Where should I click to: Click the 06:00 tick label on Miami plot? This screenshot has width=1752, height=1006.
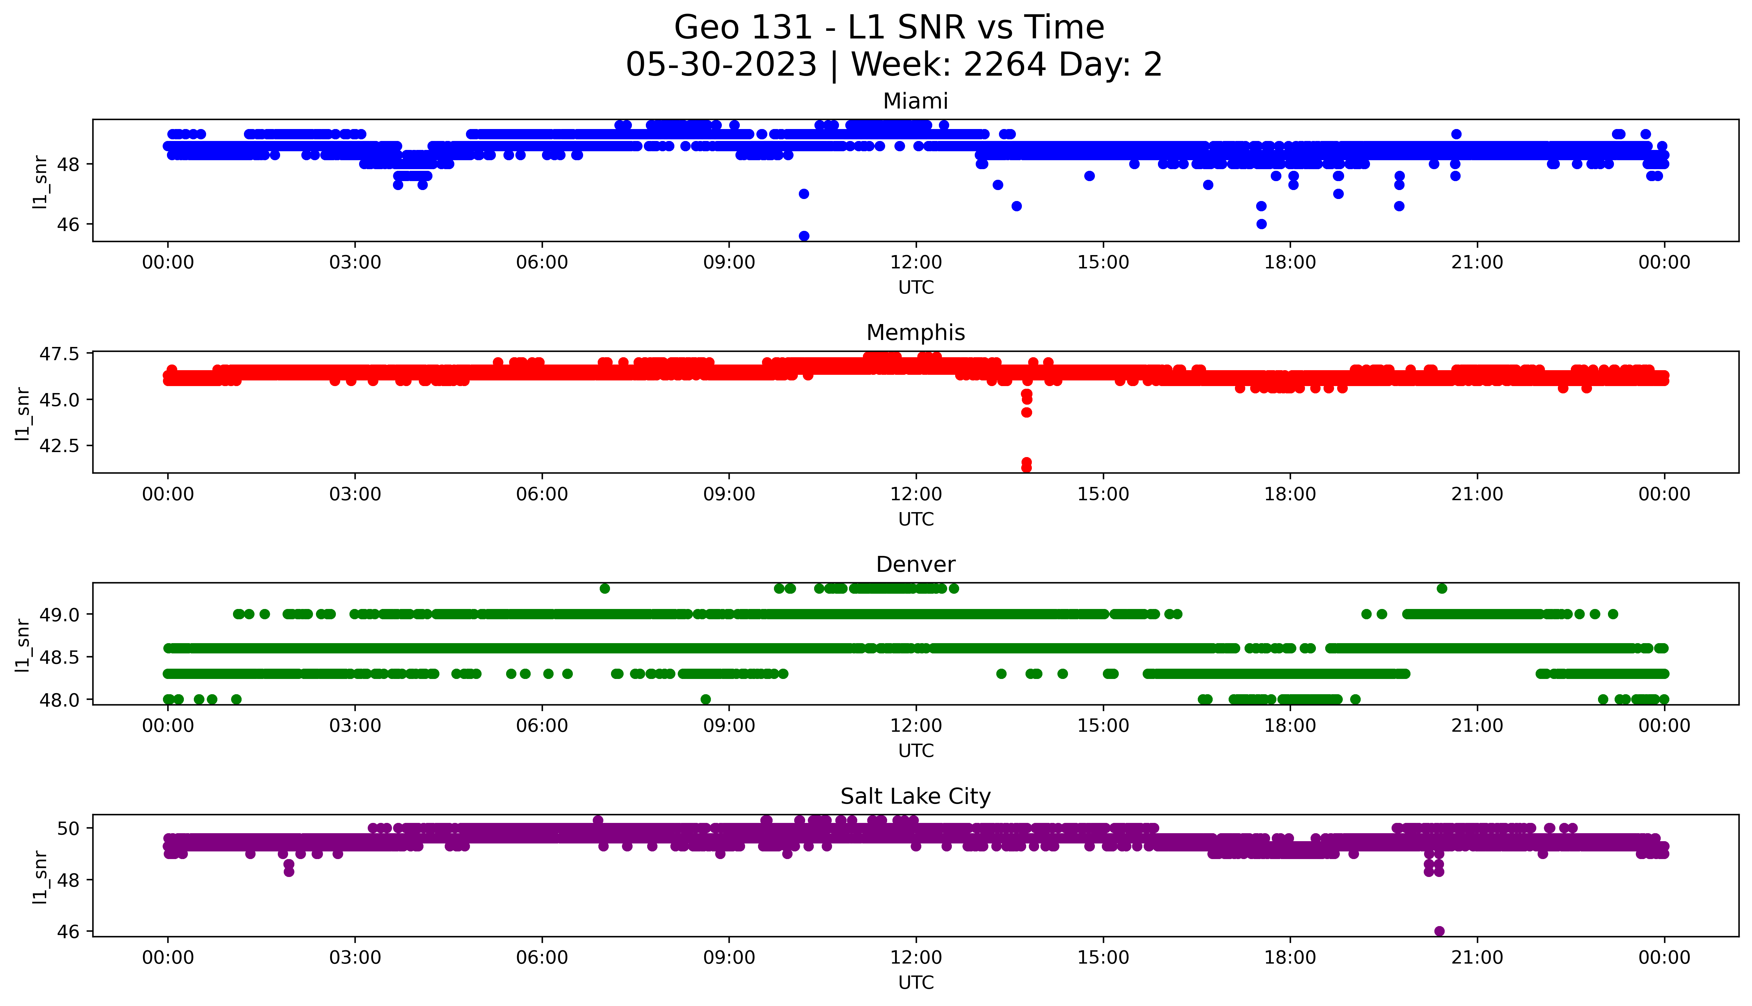coord(542,263)
